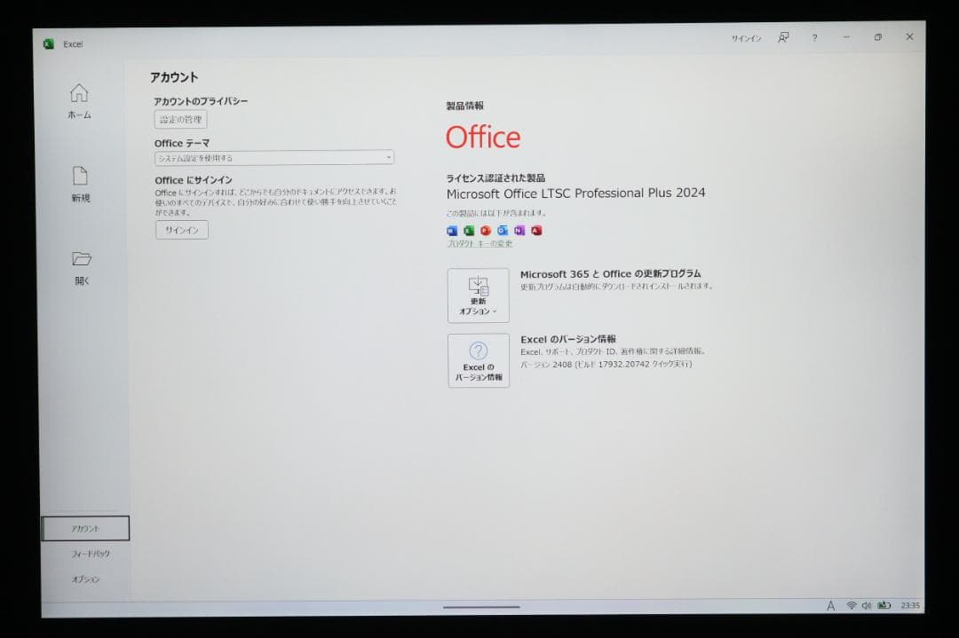Click the Access product icon
This screenshot has height=638, width=959.
click(x=536, y=231)
